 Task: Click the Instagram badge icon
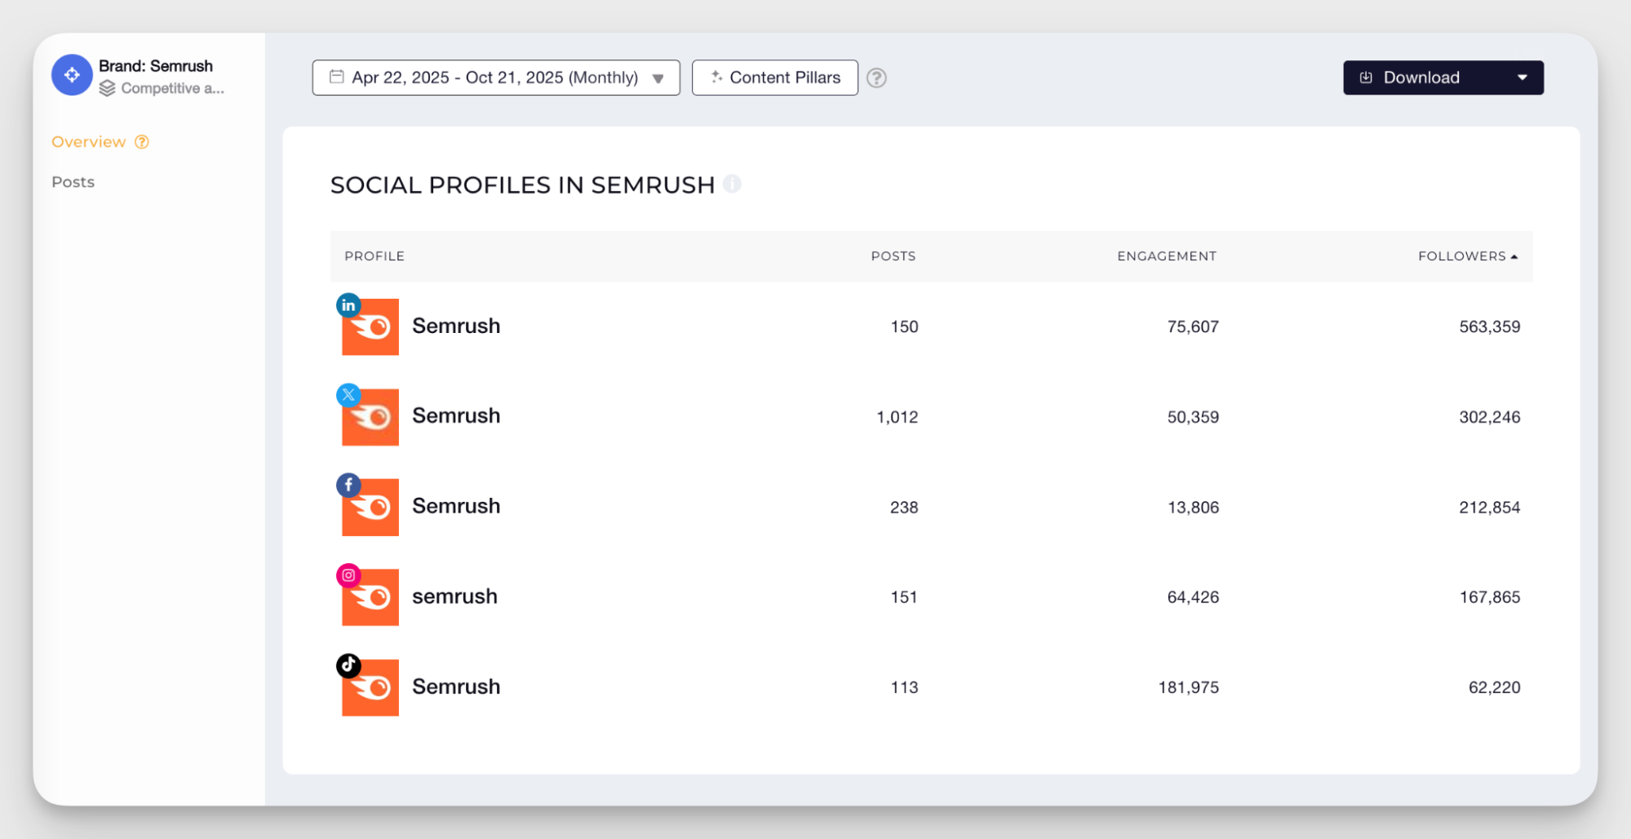pos(348,575)
